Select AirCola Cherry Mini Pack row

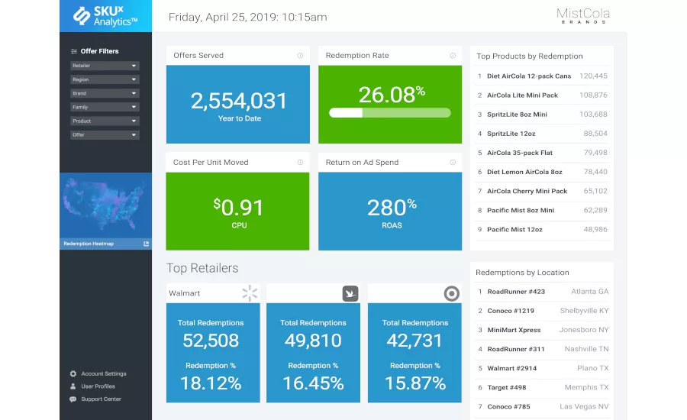pyautogui.click(x=543, y=191)
